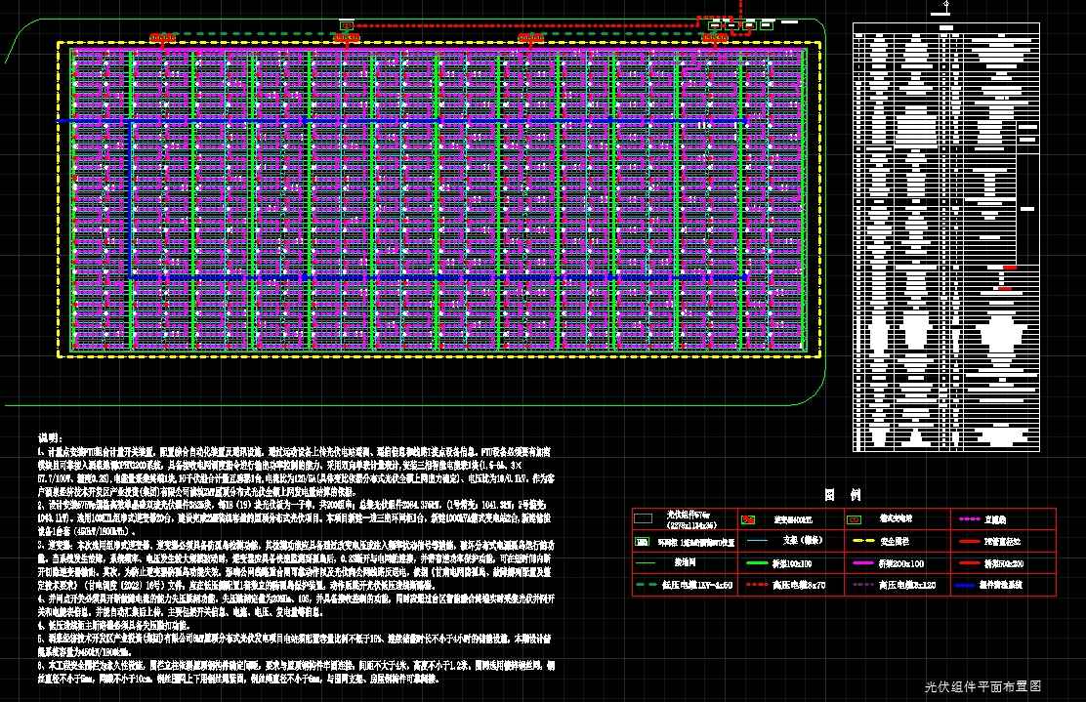The height and width of the screenshot is (702, 1086).
Task: Select the green box substation symbol in legend
Action: [x=853, y=519]
